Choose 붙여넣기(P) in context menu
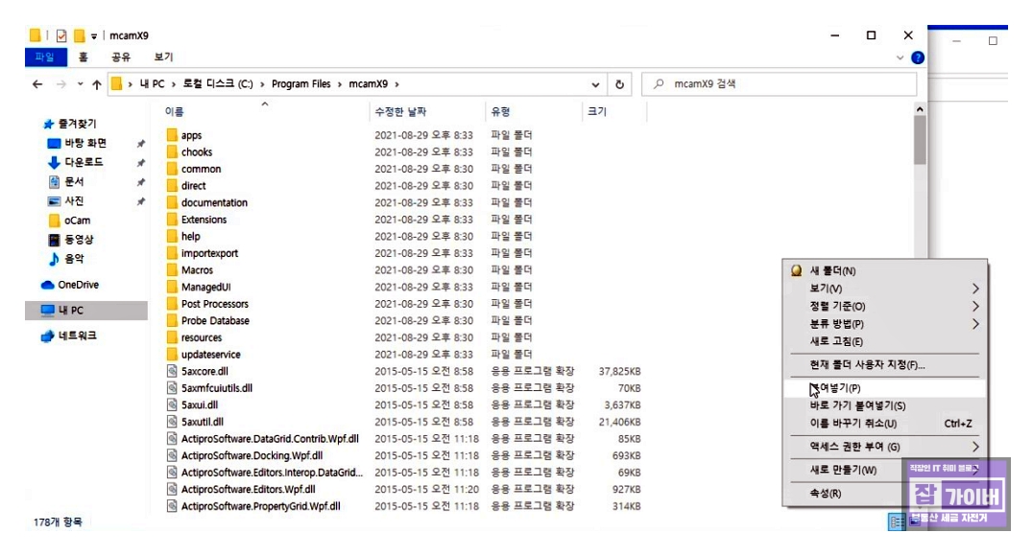This screenshot has height=556, width=1033. tap(885, 388)
